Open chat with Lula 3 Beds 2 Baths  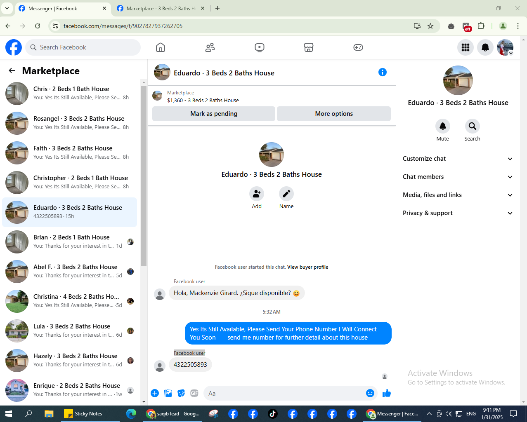click(69, 331)
